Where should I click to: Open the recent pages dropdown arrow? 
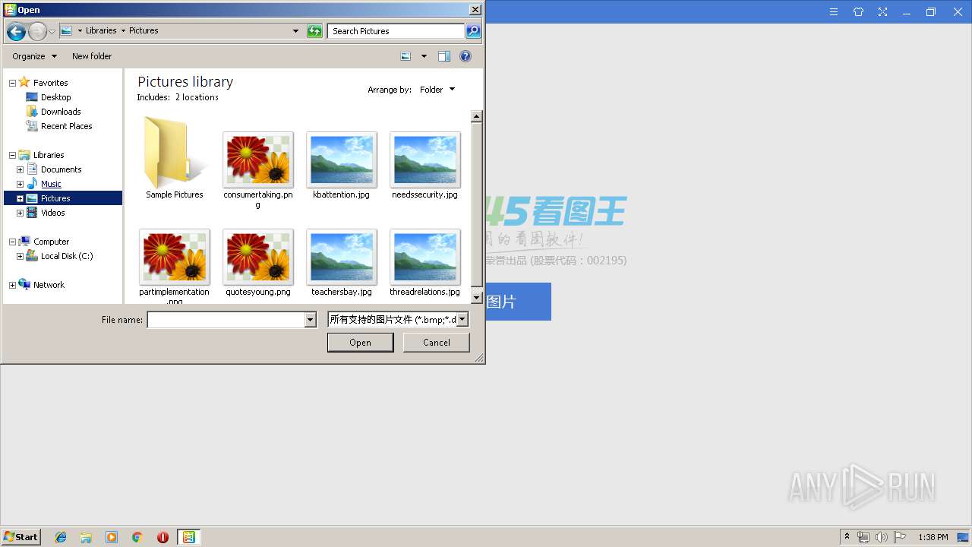click(x=52, y=31)
